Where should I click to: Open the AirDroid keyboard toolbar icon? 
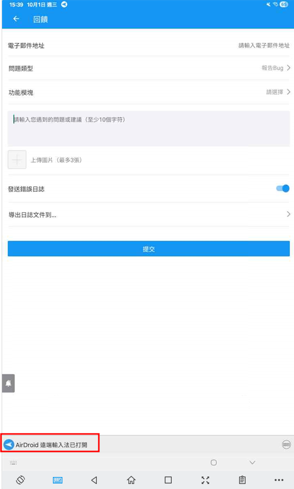[x=57, y=479]
